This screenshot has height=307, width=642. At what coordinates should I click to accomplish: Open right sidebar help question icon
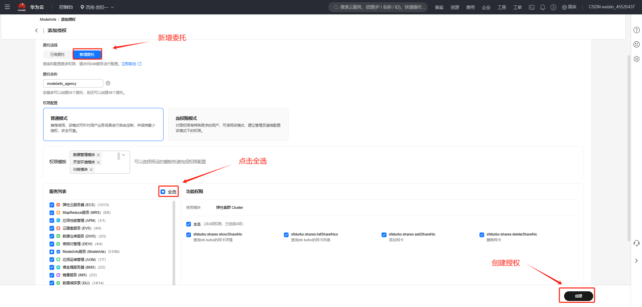[637, 30]
